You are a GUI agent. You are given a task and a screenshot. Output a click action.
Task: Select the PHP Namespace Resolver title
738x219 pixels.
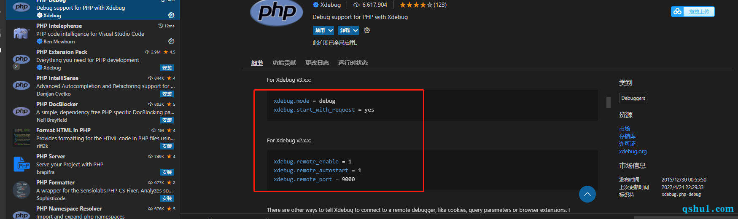69,208
